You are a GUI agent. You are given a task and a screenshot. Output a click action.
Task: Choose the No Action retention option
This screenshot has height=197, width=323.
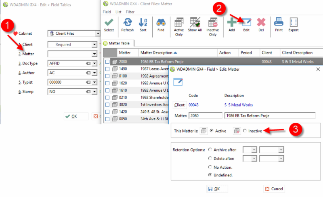pyautogui.click(x=210, y=167)
